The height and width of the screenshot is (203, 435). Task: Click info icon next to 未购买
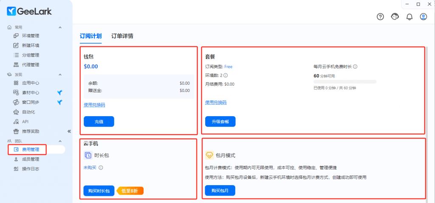(101, 167)
